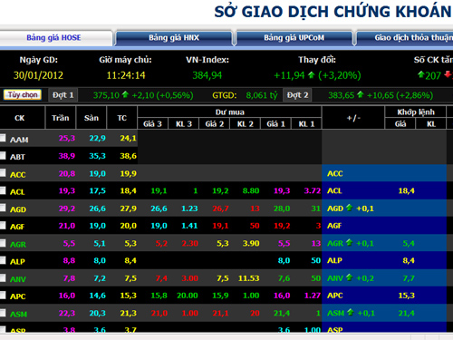The image size is (453, 340).
Task: Click the GTGD value 8,061 tỷ
Action: tap(262, 95)
